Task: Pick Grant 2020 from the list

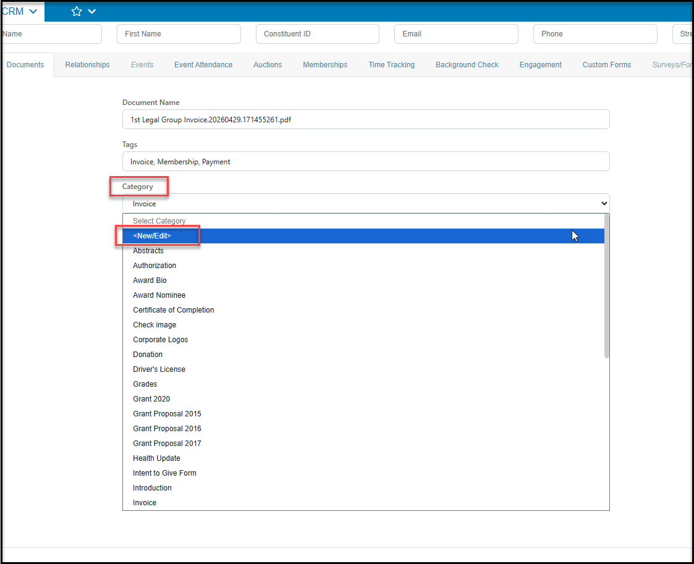Action: 363,399
